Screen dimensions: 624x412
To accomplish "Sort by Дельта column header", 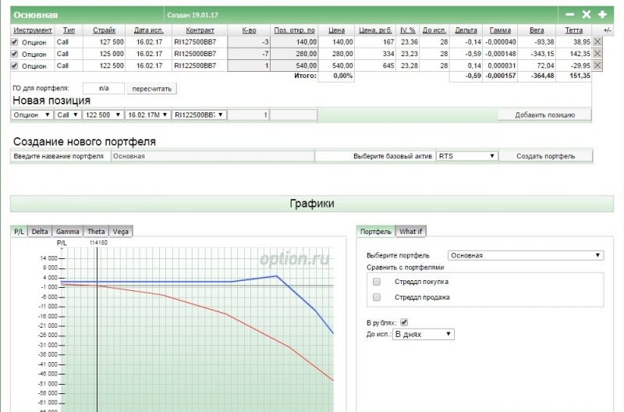I will pos(466,30).
